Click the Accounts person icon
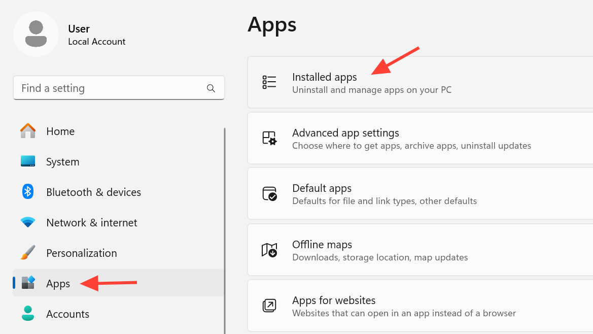Viewport: 593px width, 334px height. point(28,313)
